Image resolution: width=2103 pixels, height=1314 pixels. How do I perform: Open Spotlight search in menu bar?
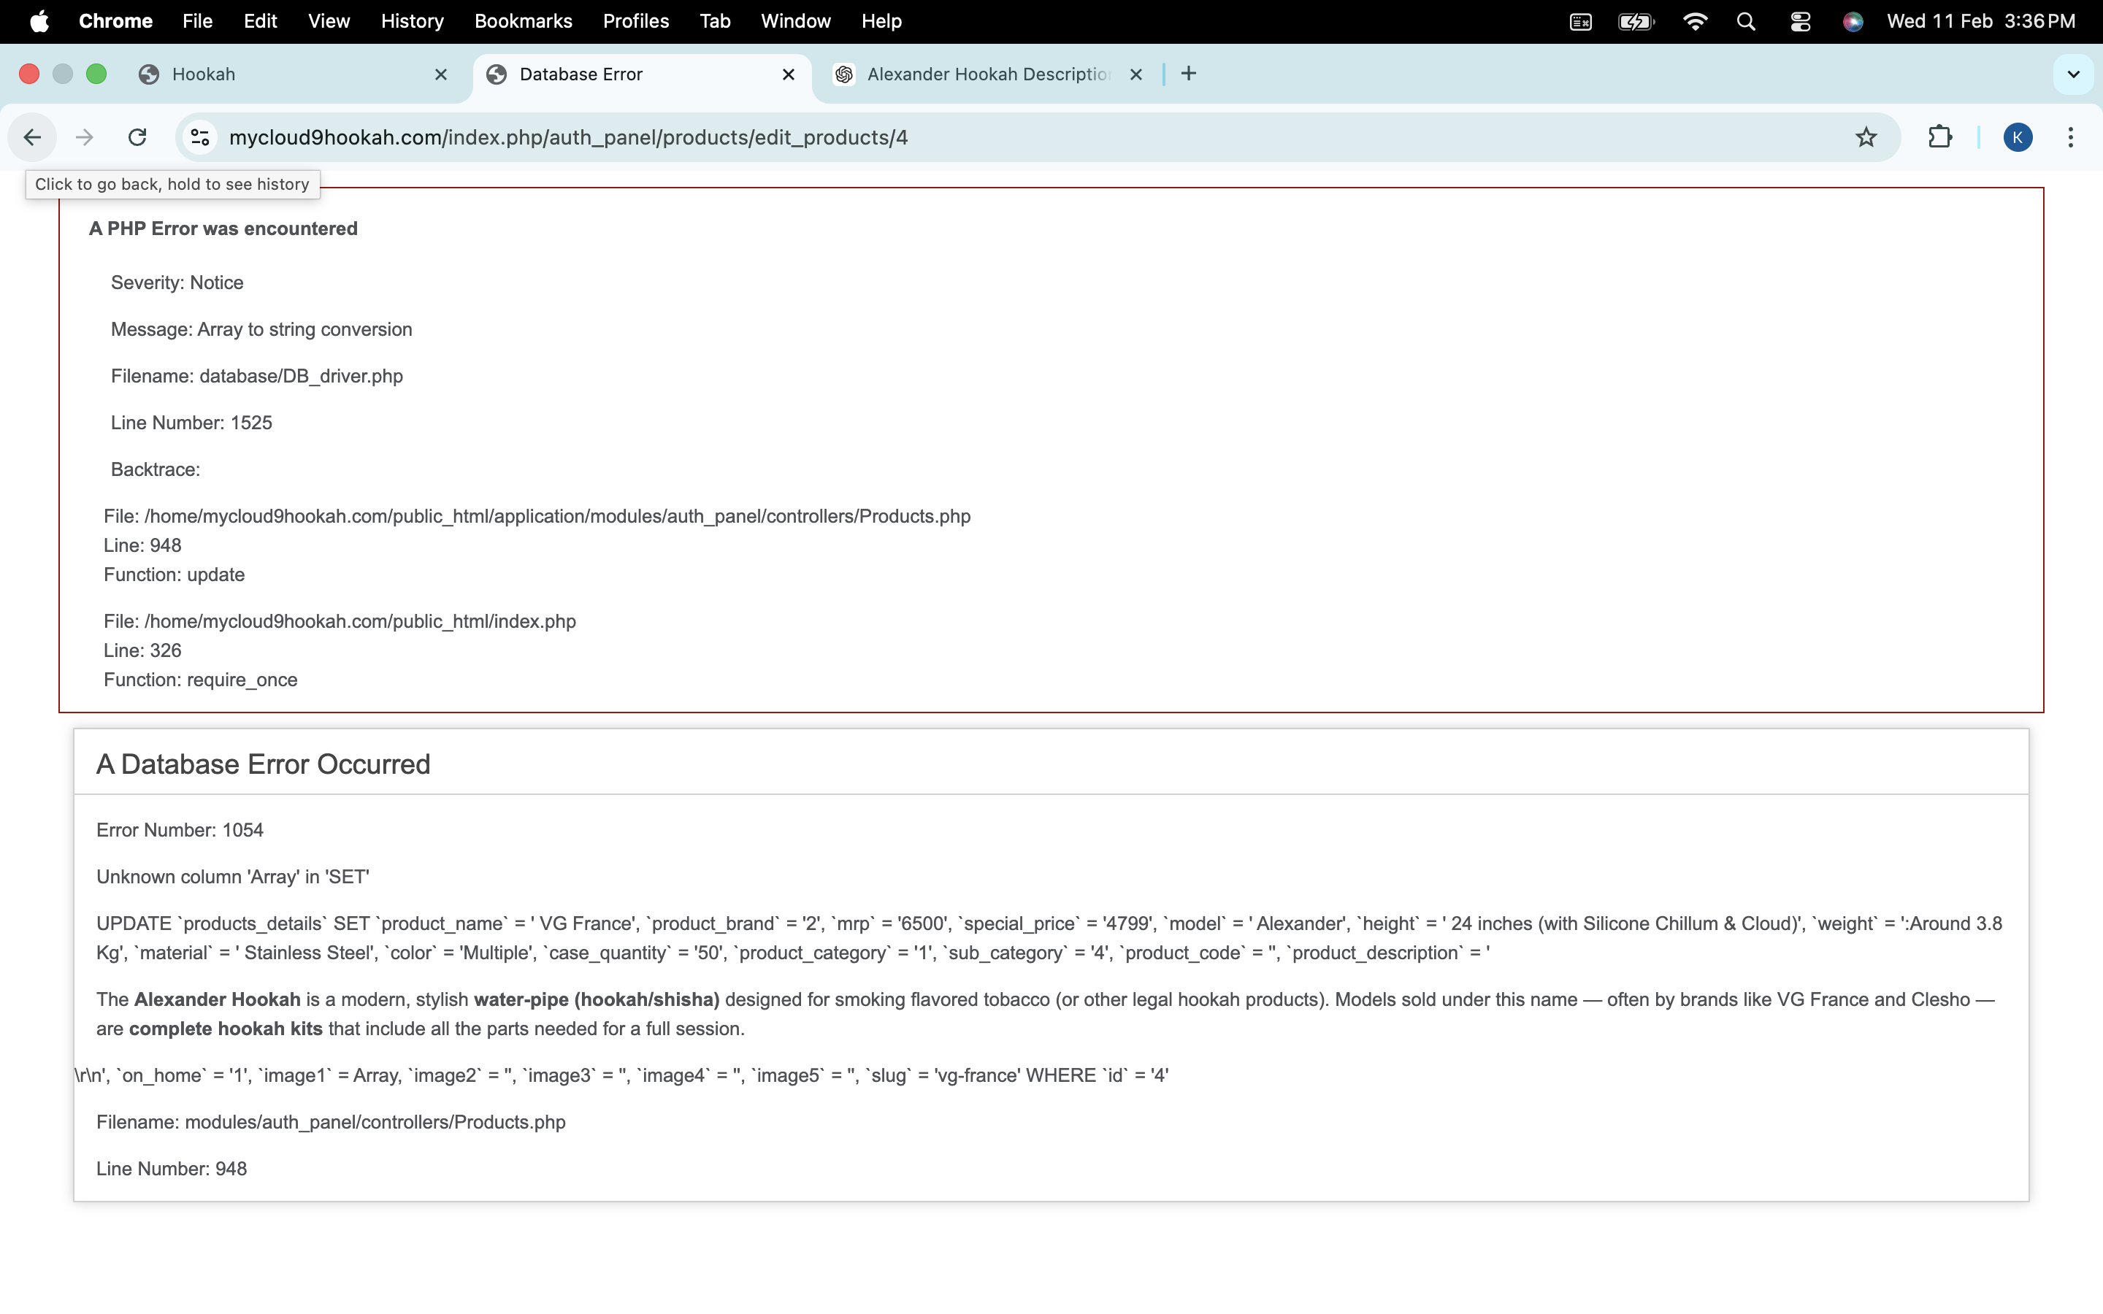coord(1746,21)
